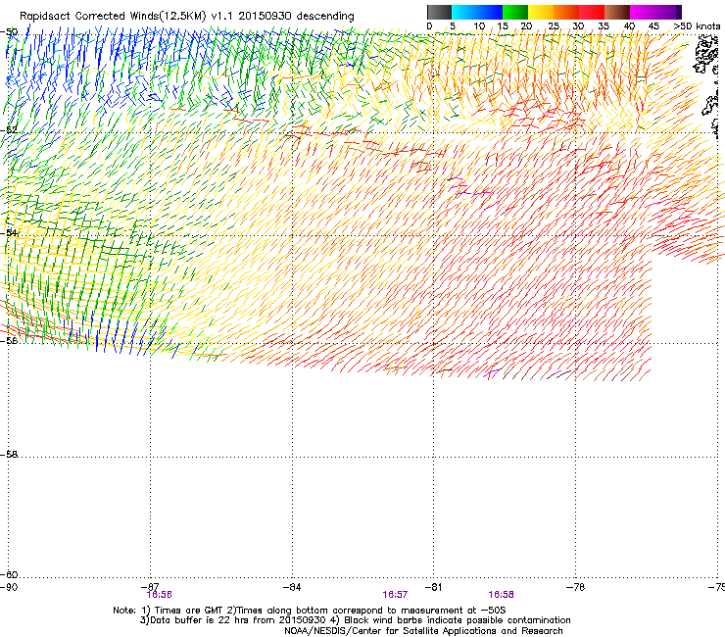The image size is (725, 637).
Task: Click the '30' label under the color bar
Action: [x=578, y=25]
